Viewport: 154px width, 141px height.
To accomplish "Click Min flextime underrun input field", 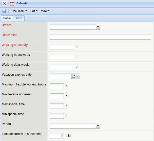I will [56, 96].
